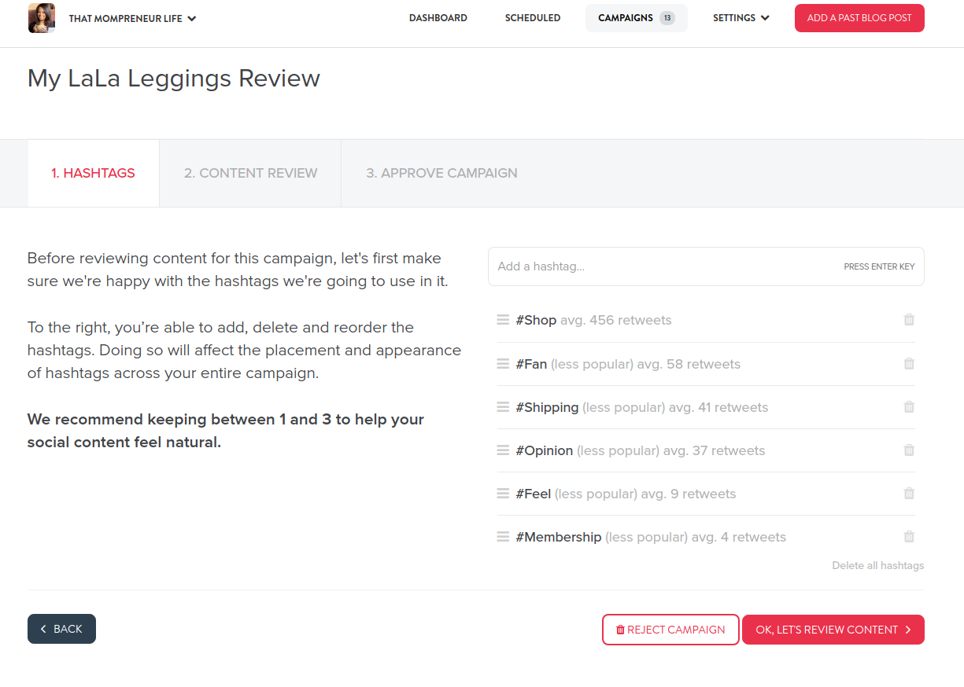This screenshot has width=964, height=687.
Task: Switch to 2. Content Review tab
Action: 250,173
